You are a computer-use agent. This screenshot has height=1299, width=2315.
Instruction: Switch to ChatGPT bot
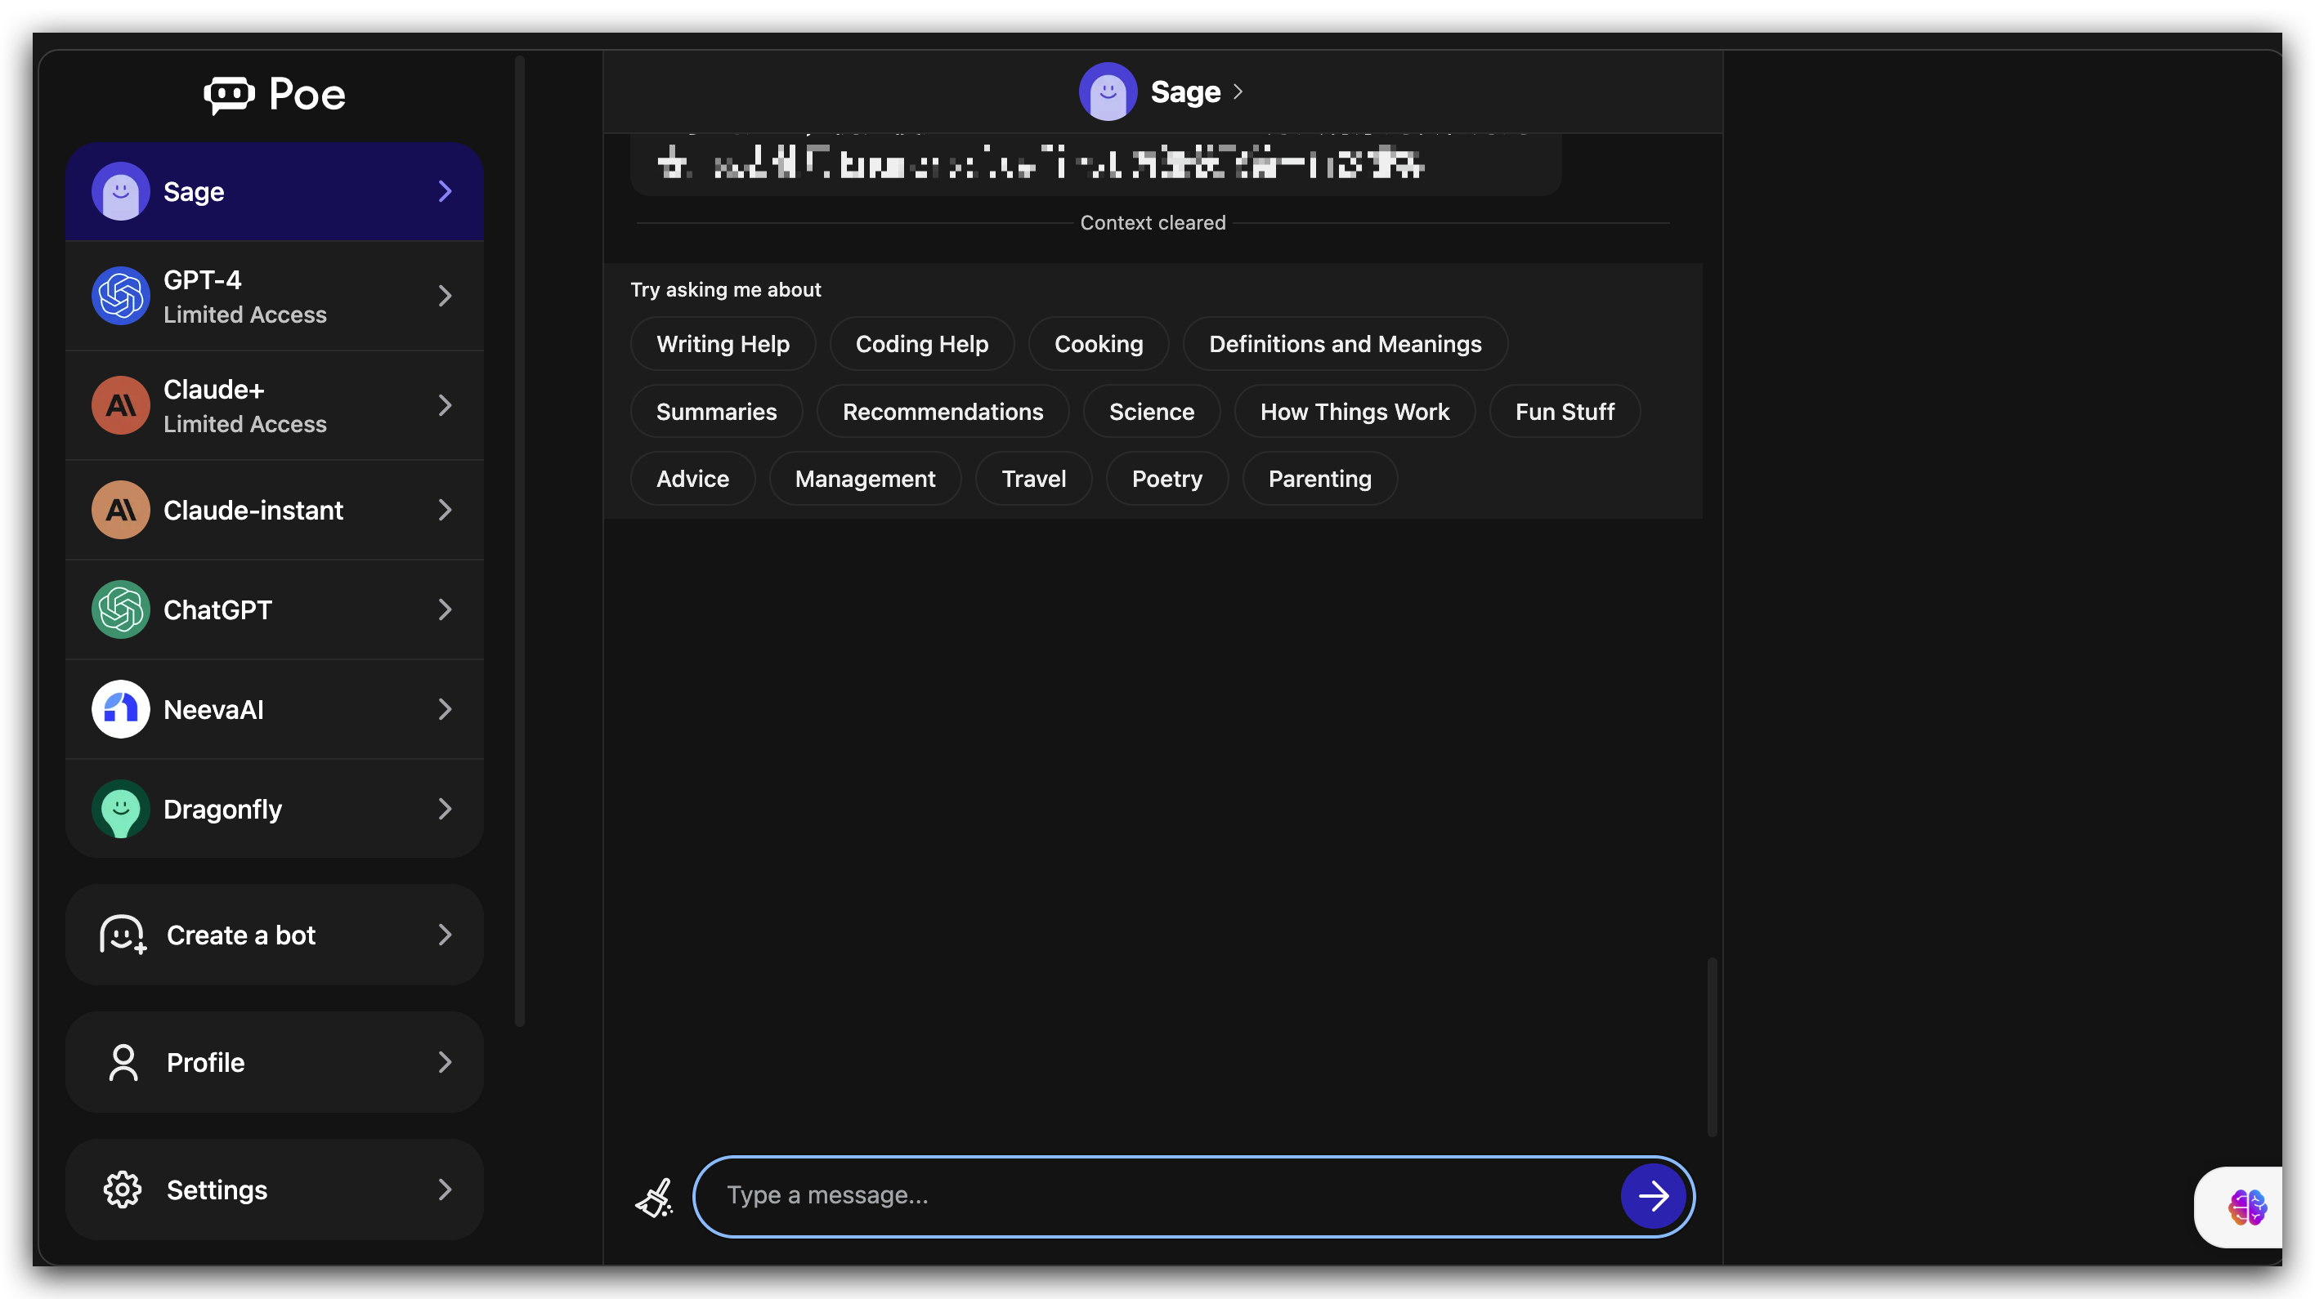[275, 610]
